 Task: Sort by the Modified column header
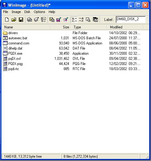click(x=125, y=27)
